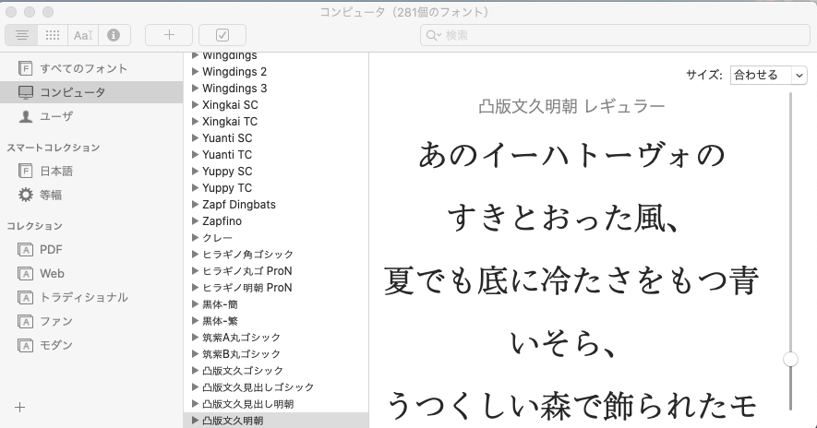The height and width of the screenshot is (428, 817).
Task: Show font information panel
Action: coord(114,35)
